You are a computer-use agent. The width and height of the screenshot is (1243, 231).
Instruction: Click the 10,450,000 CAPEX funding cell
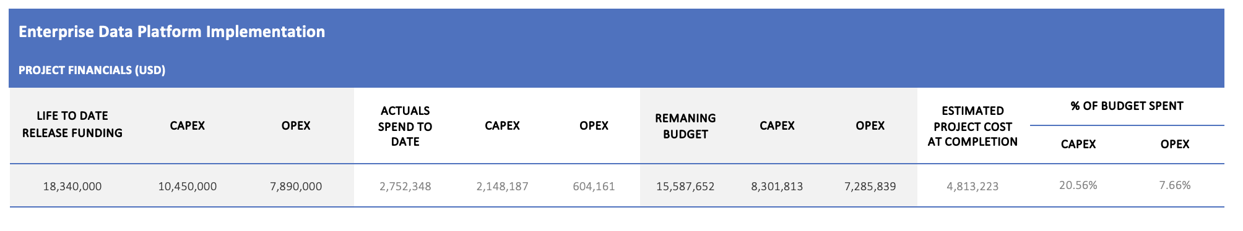(x=188, y=186)
